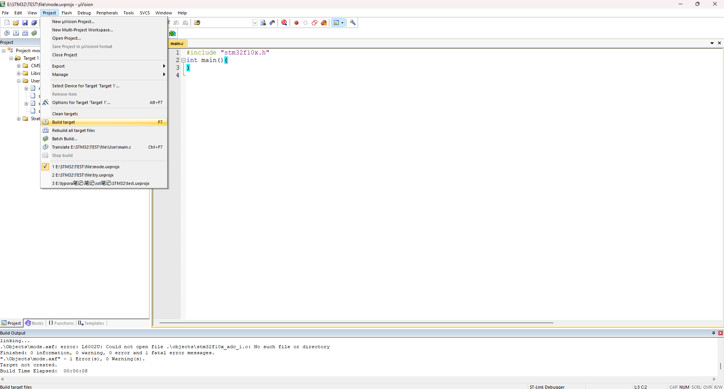
Task: Click the Batch Build toolbar icon
Action: [x=34, y=33]
